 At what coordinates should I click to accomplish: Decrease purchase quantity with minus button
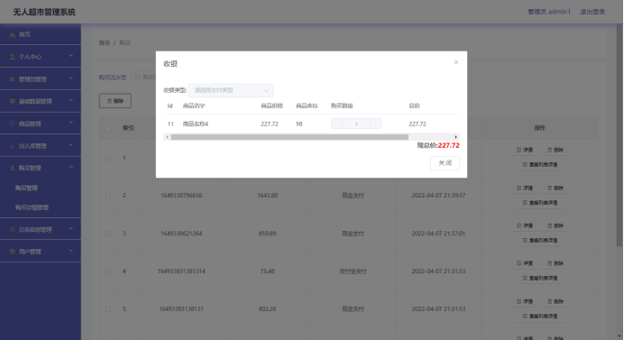pos(336,124)
